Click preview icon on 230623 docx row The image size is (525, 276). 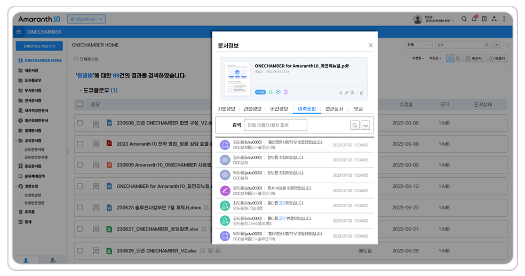(x=206, y=208)
